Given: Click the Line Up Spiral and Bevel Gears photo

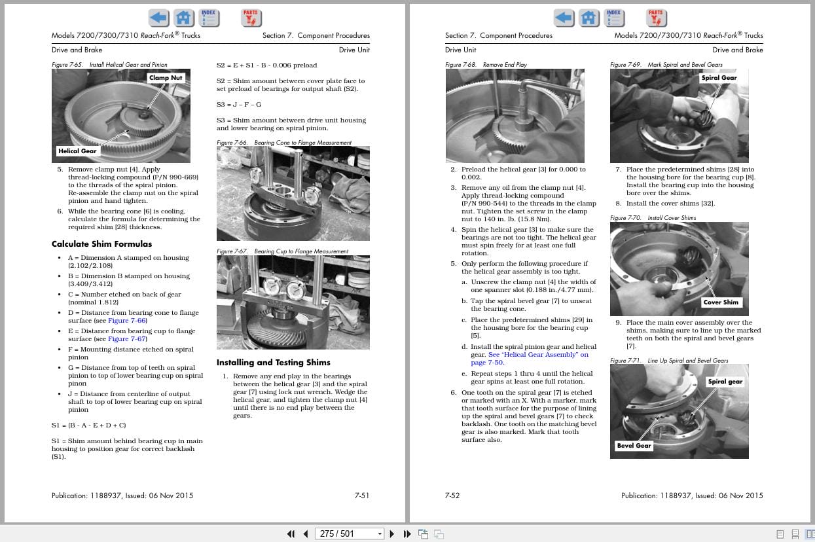Looking at the screenshot, I should coord(679,412).
